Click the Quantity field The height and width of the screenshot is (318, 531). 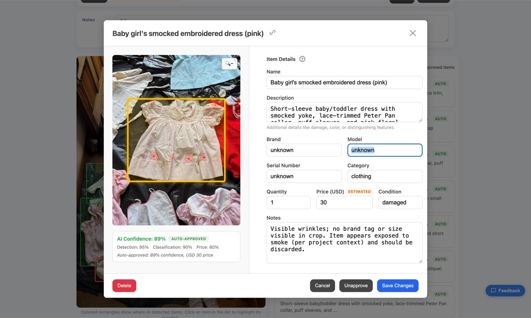(x=288, y=203)
